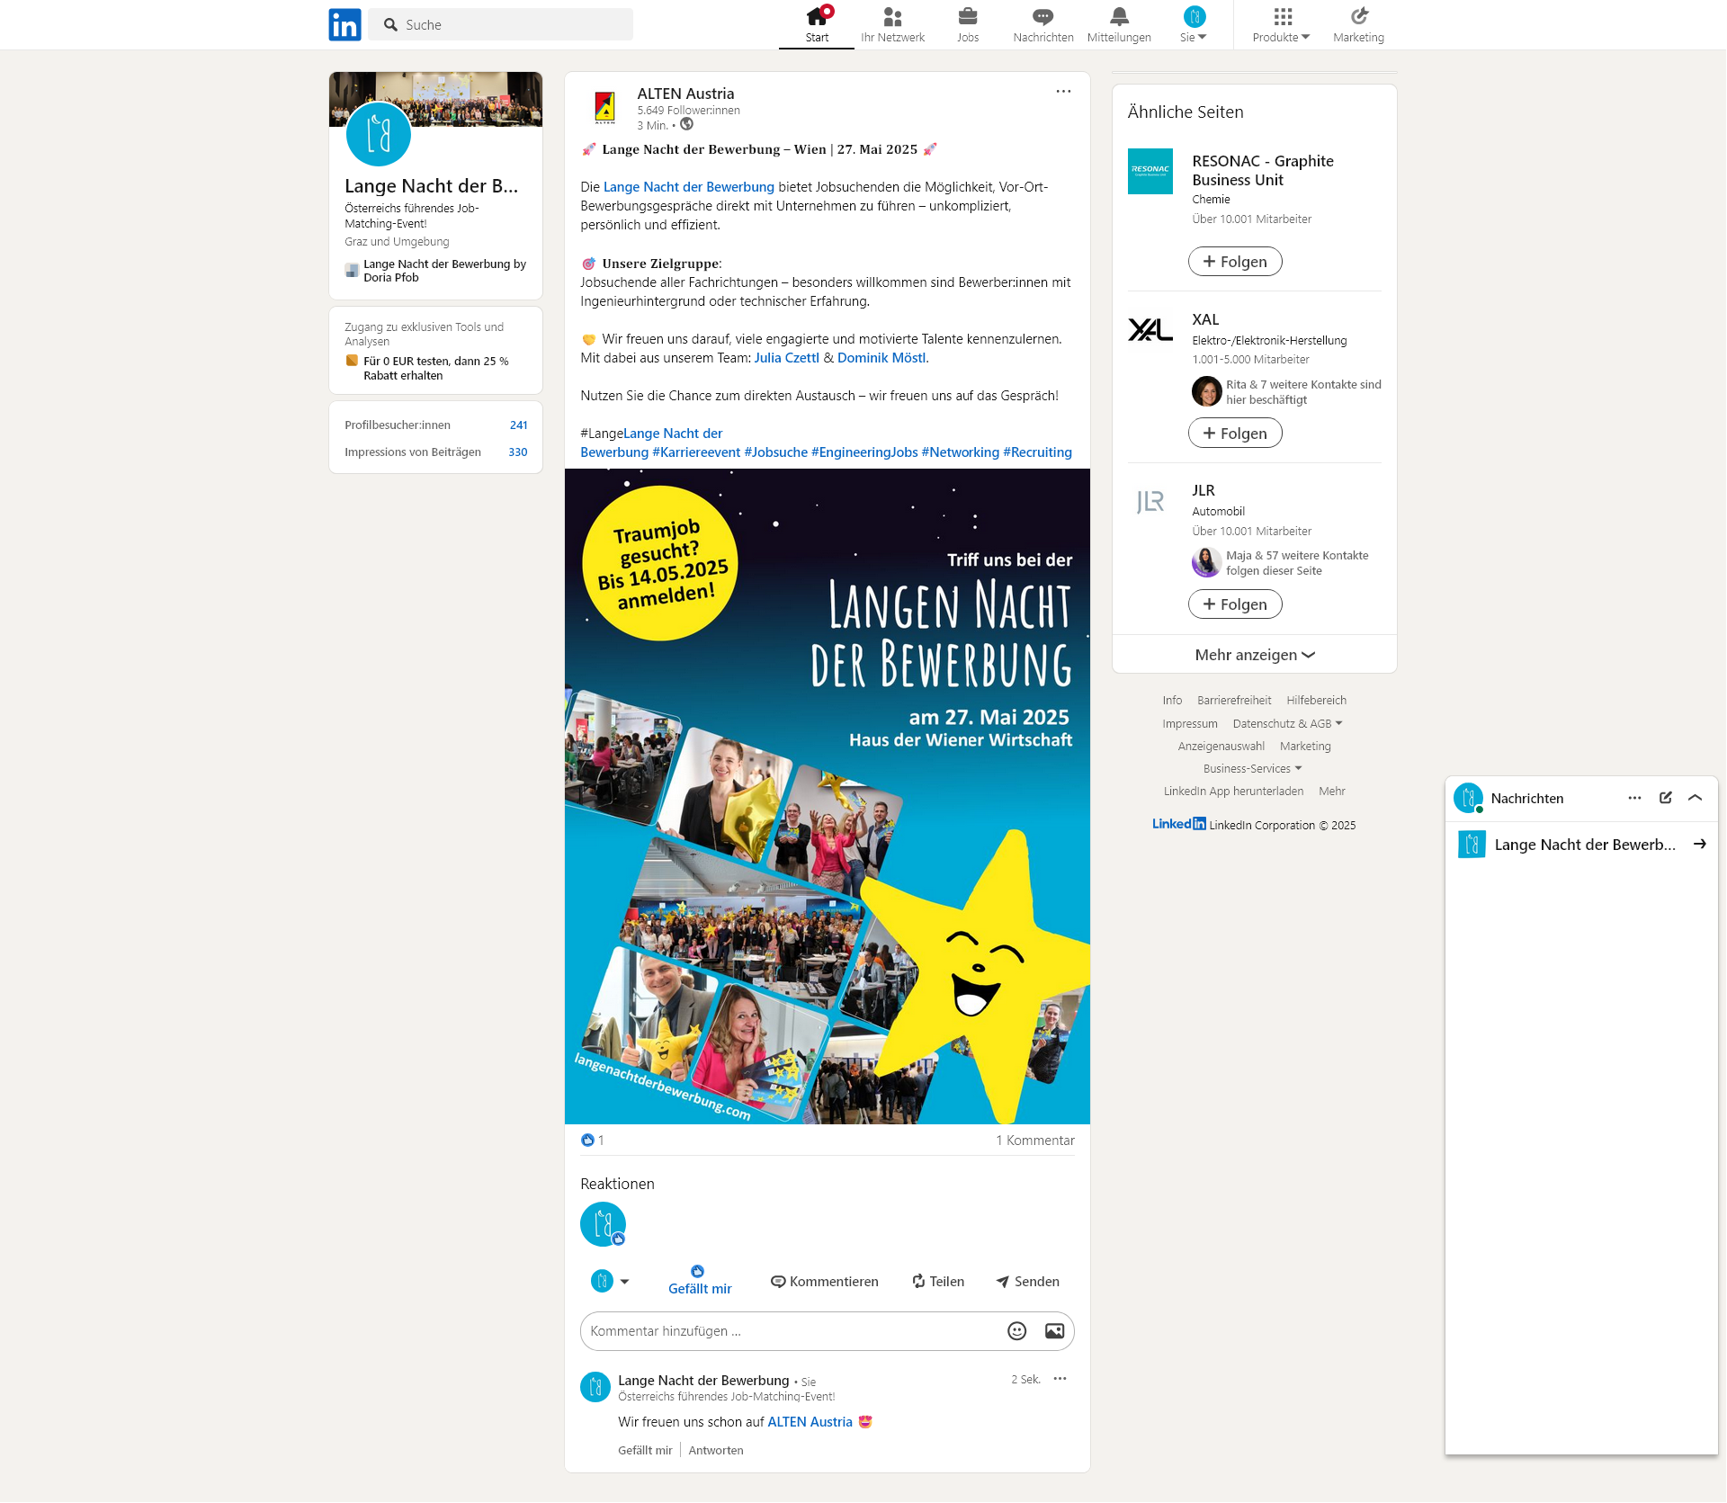Expand the Datenschutz & AGB dropdown
This screenshot has width=1727, height=1503.
point(1287,724)
